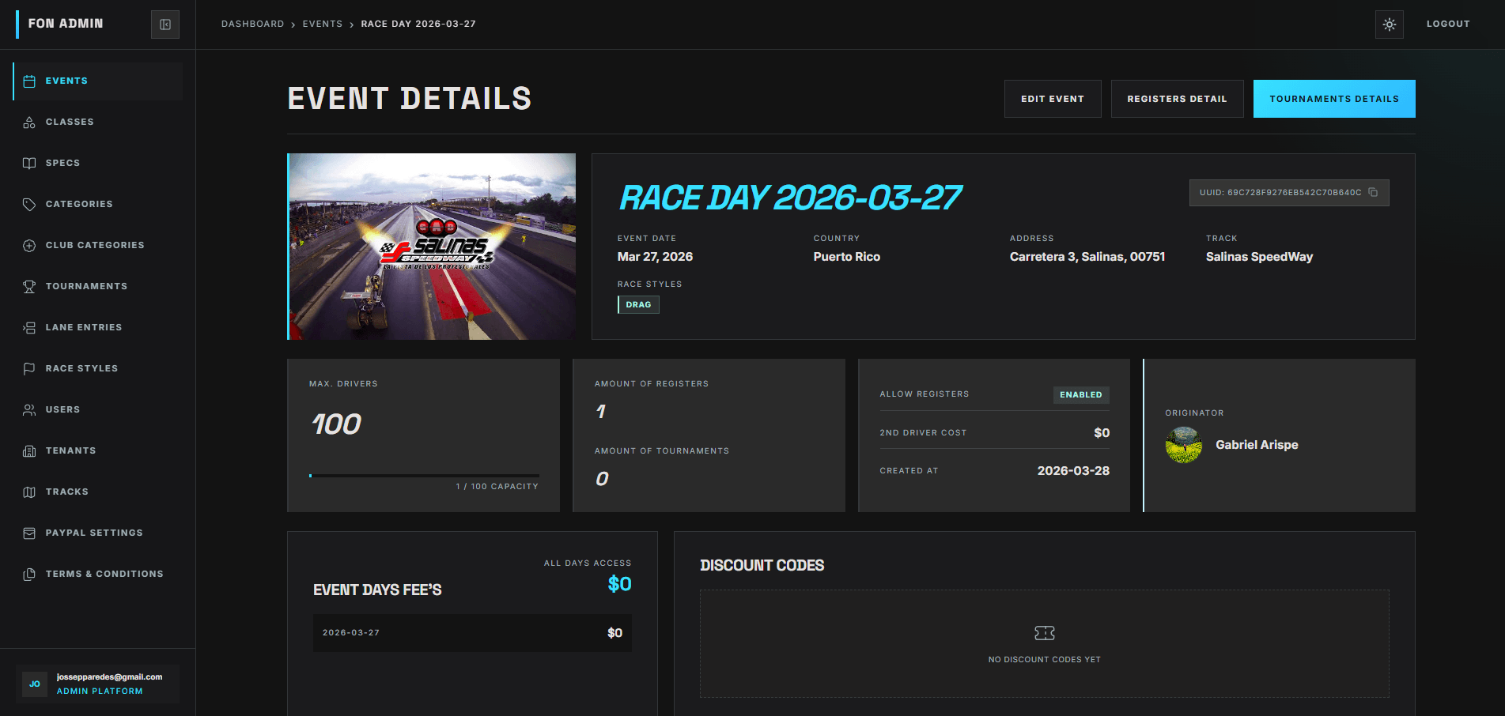Open Club Categories in the sidebar
Image resolution: width=1505 pixels, height=716 pixels.
pyautogui.click(x=98, y=246)
